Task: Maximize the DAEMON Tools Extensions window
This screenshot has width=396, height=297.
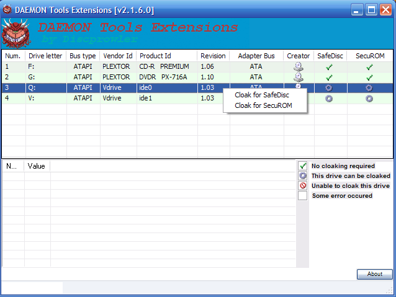Action: click(x=371, y=10)
